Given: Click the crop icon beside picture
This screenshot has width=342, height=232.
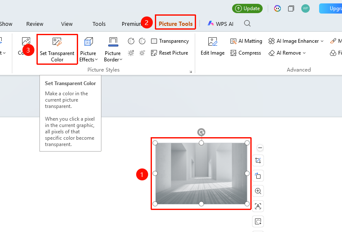Looking at the screenshot, I should [x=258, y=160].
